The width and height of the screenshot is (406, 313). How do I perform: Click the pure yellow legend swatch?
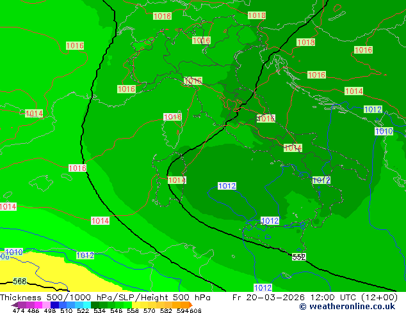coord(136,305)
